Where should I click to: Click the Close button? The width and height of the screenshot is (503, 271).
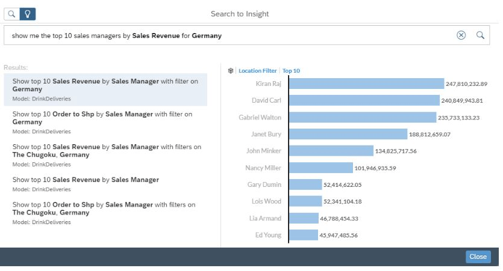click(478, 257)
